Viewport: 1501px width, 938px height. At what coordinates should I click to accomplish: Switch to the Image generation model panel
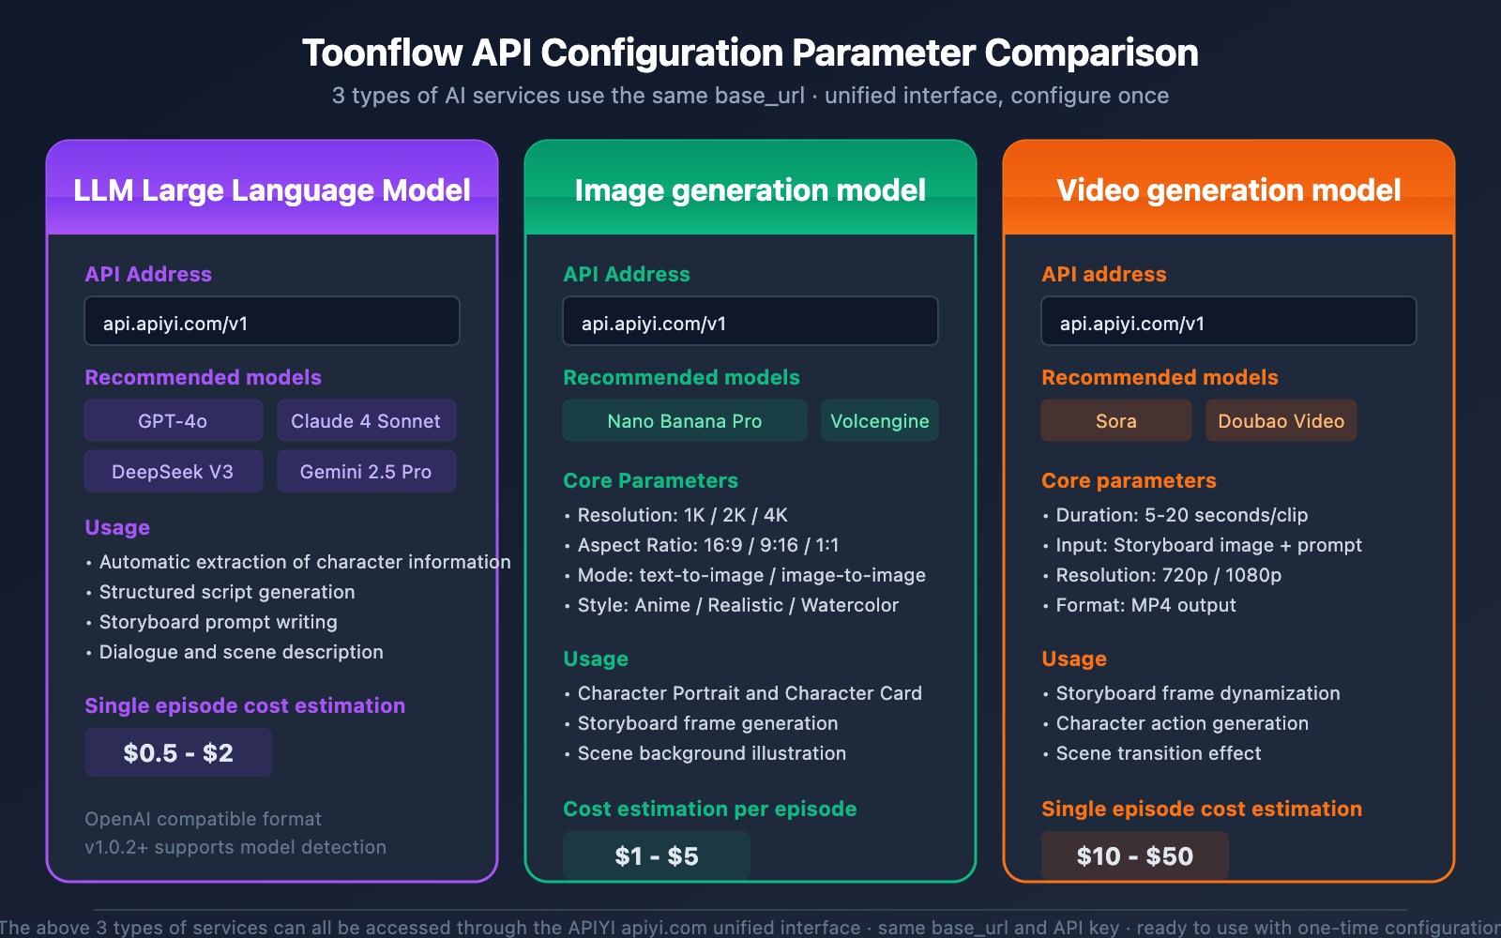tap(750, 190)
